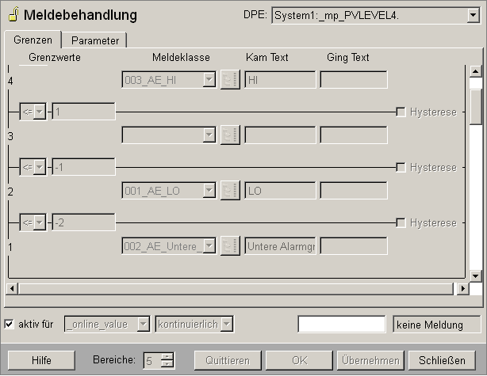Viewport: 487px width, 376px height.
Task: Open the kontinuierlich dropdown
Action: pos(227,325)
